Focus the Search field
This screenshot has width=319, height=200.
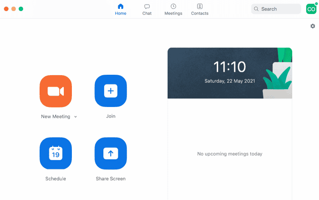click(x=276, y=9)
